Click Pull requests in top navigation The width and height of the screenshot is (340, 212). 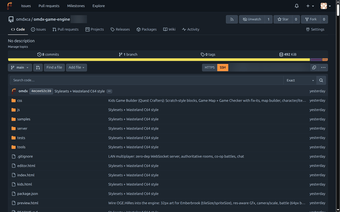pos(49,6)
